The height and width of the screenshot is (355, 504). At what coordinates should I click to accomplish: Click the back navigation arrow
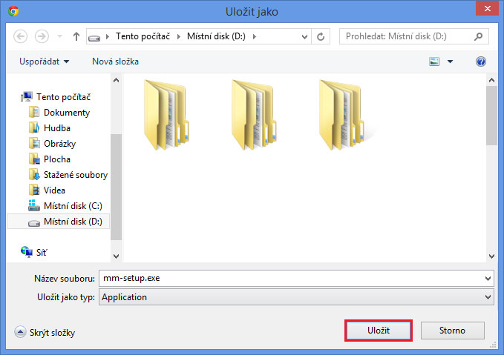20,36
